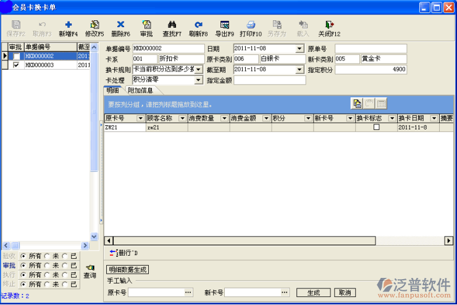The image size is (457, 305).
Task: Open 换卡日期 column filter arrow
Action: (x=434, y=118)
